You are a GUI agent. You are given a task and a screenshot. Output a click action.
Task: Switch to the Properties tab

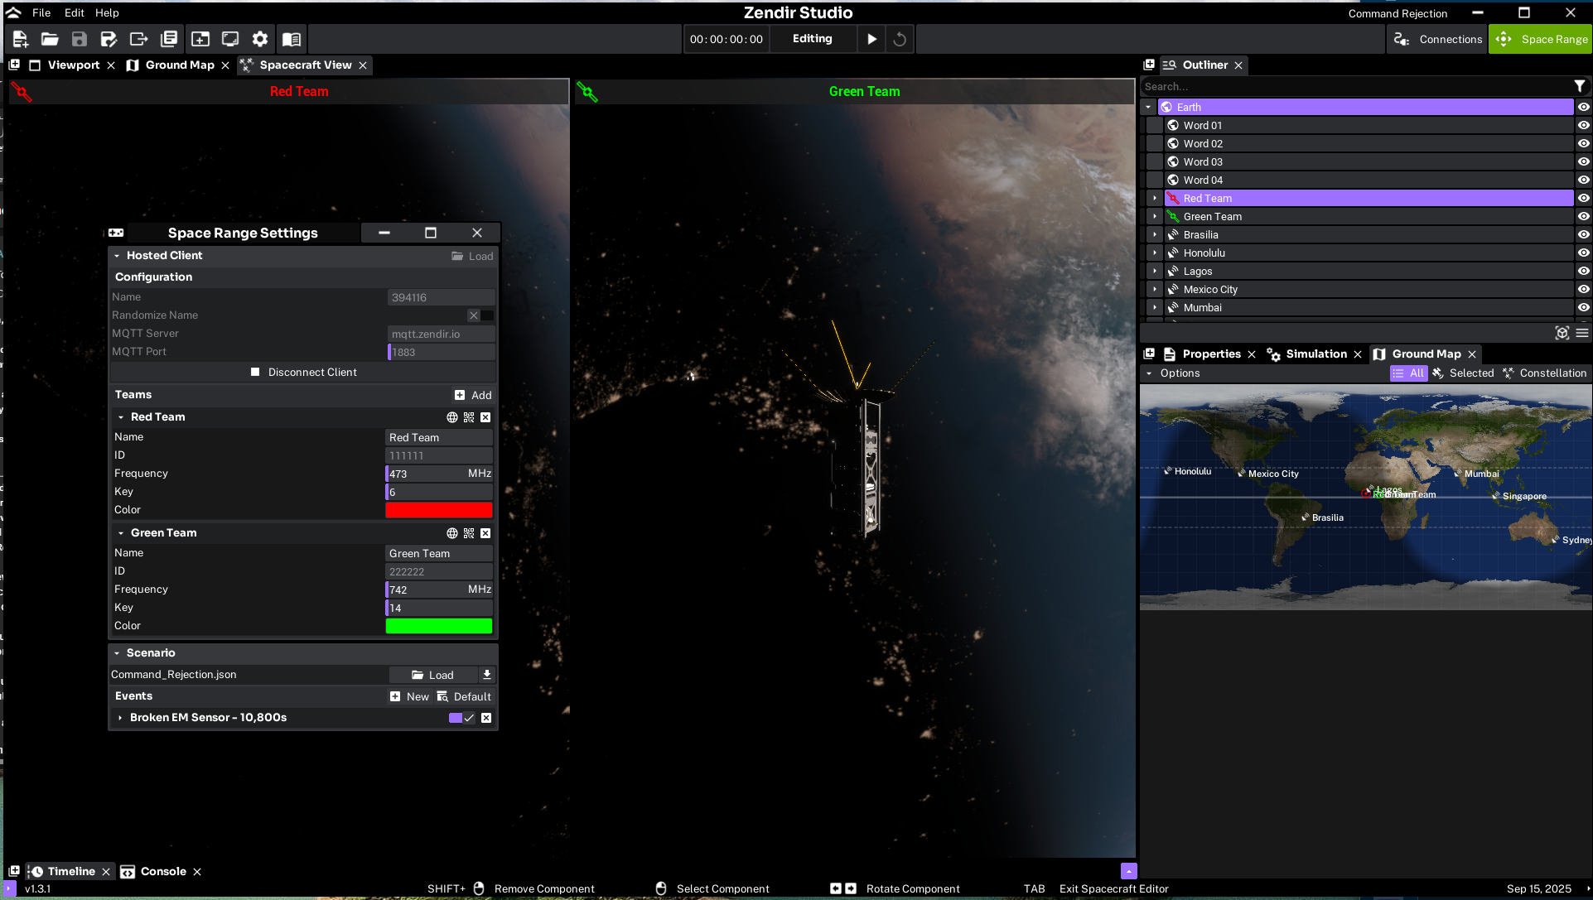coord(1211,354)
